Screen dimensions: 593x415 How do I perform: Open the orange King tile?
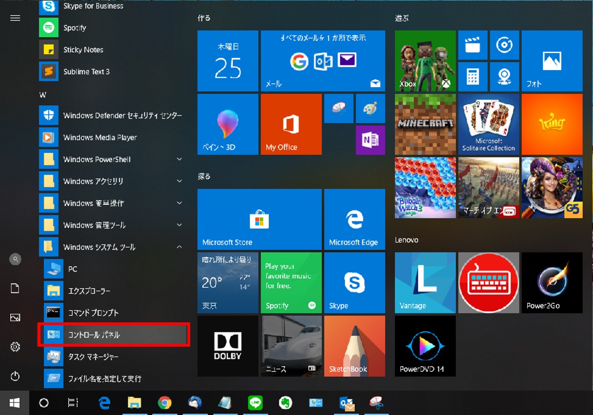point(552,124)
